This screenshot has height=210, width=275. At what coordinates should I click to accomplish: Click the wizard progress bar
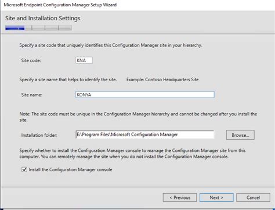[x=38, y=28]
